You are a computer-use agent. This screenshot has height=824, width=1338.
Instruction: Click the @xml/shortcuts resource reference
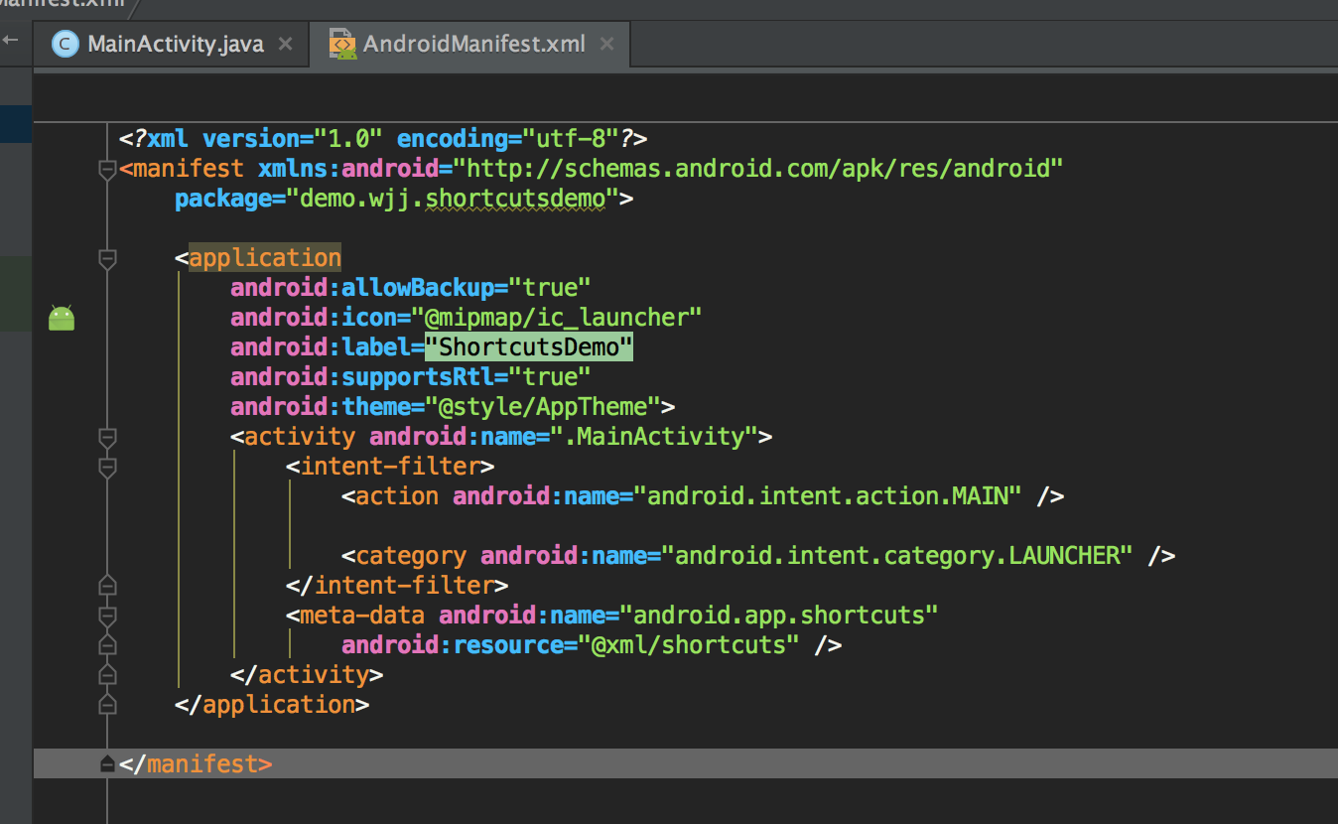tap(696, 645)
